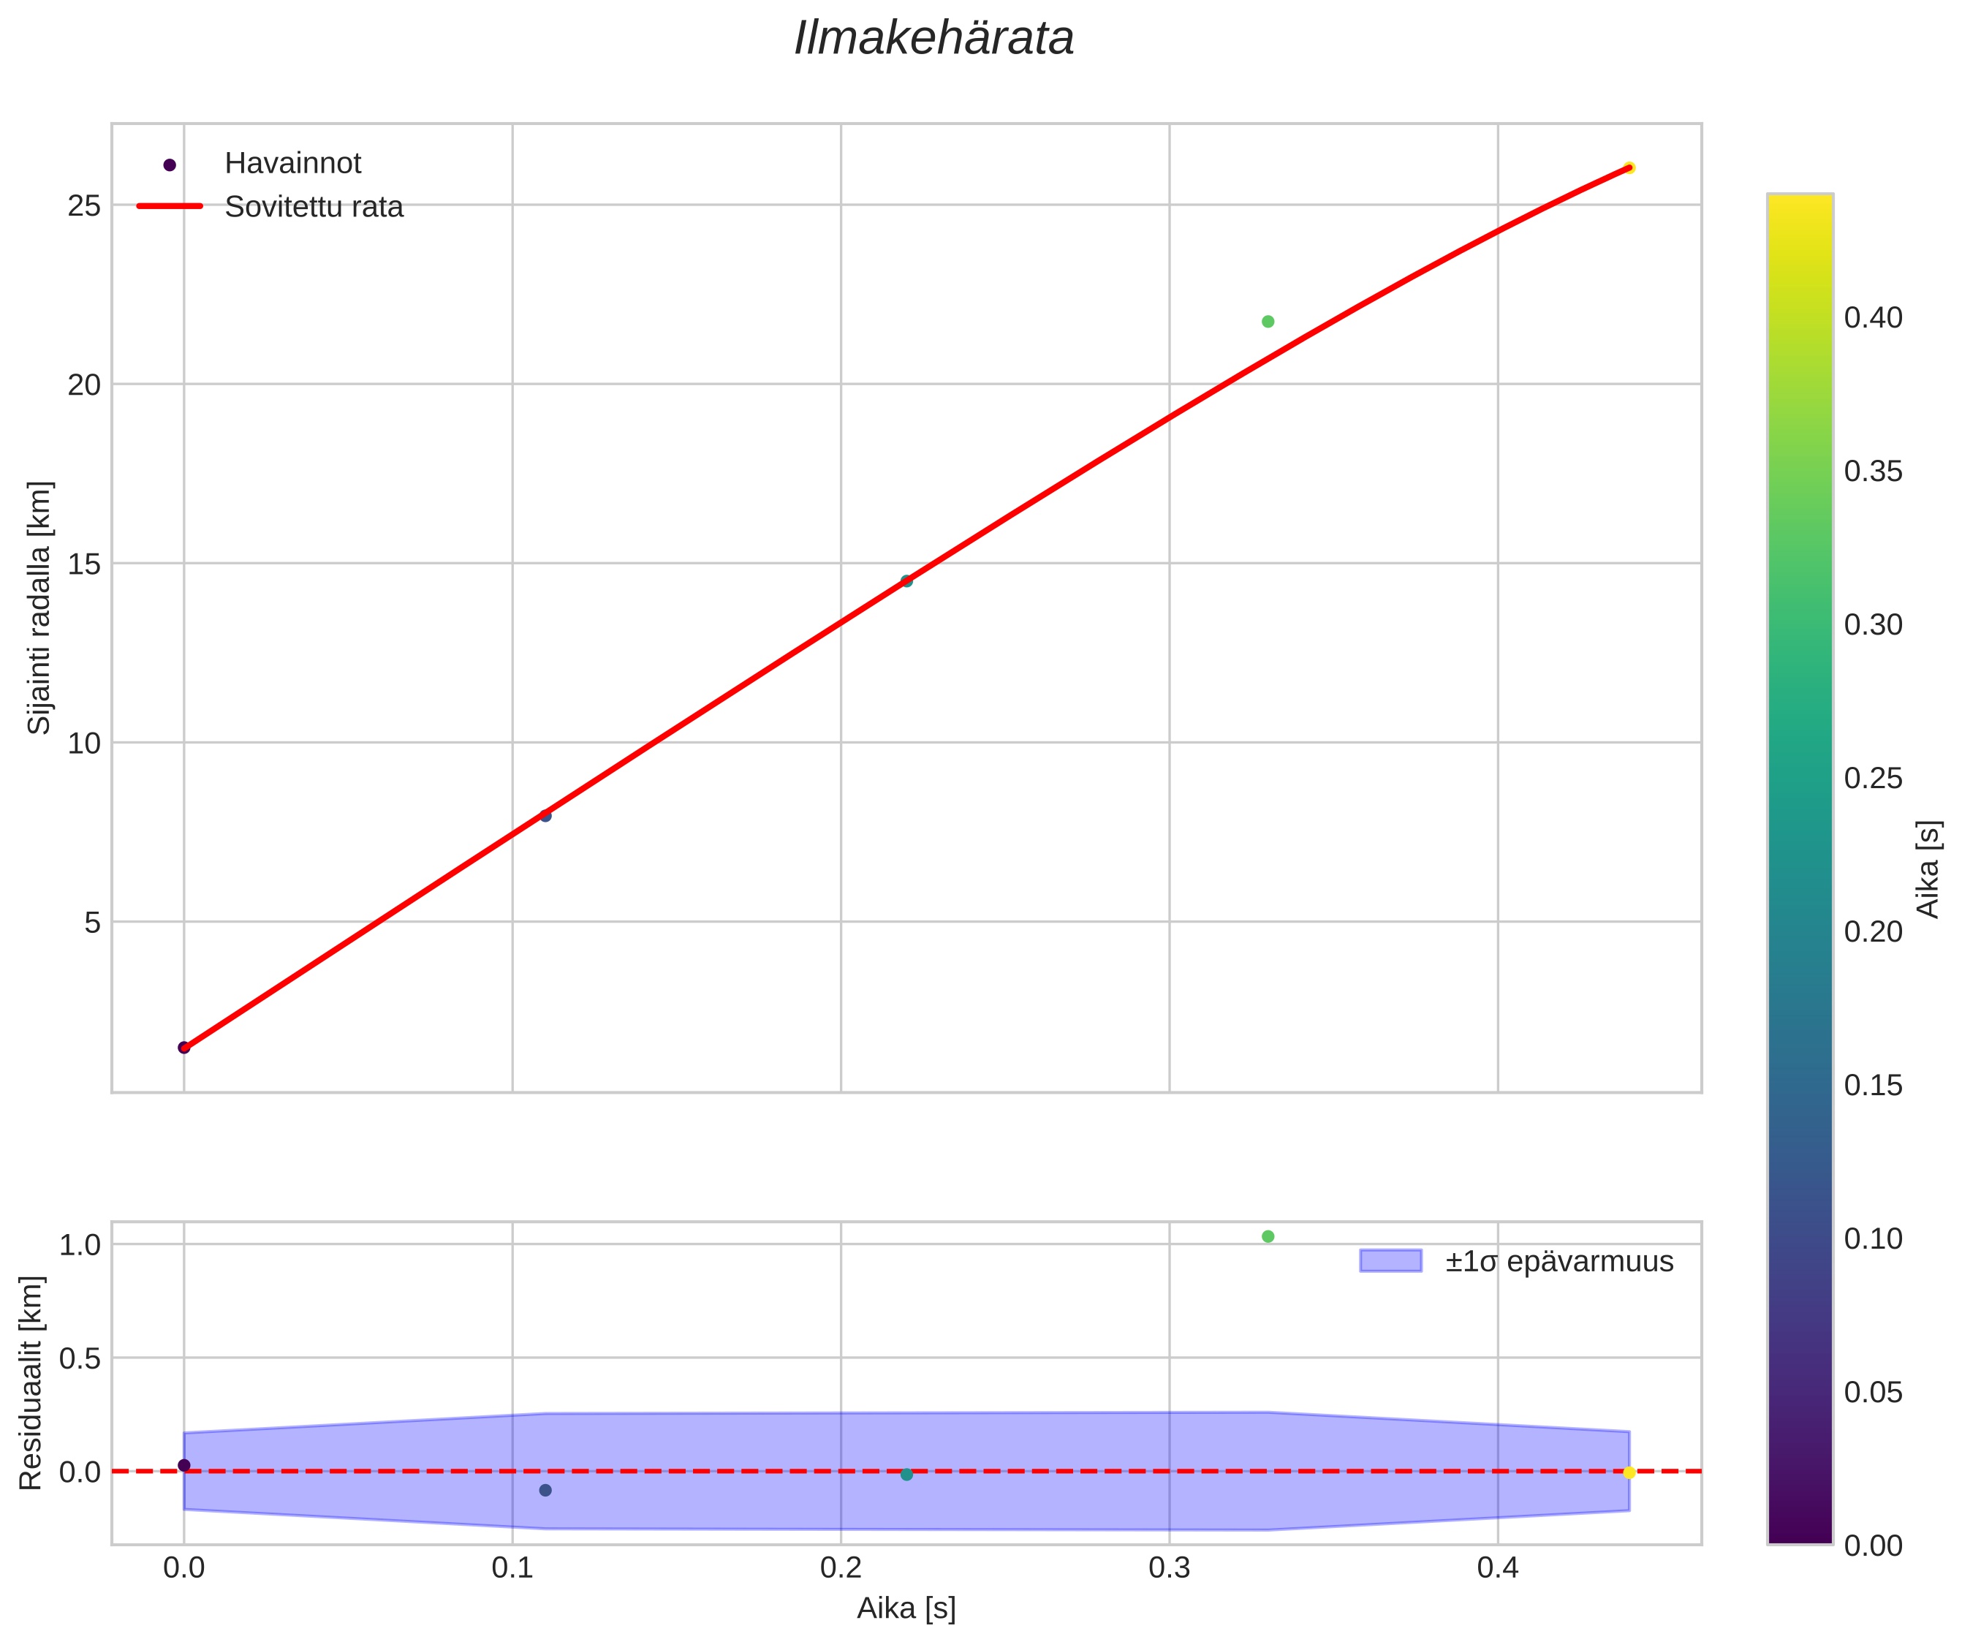Click the colorbar at the 0.30 level
Image resolution: width=1962 pixels, height=1642 pixels.
click(1800, 624)
